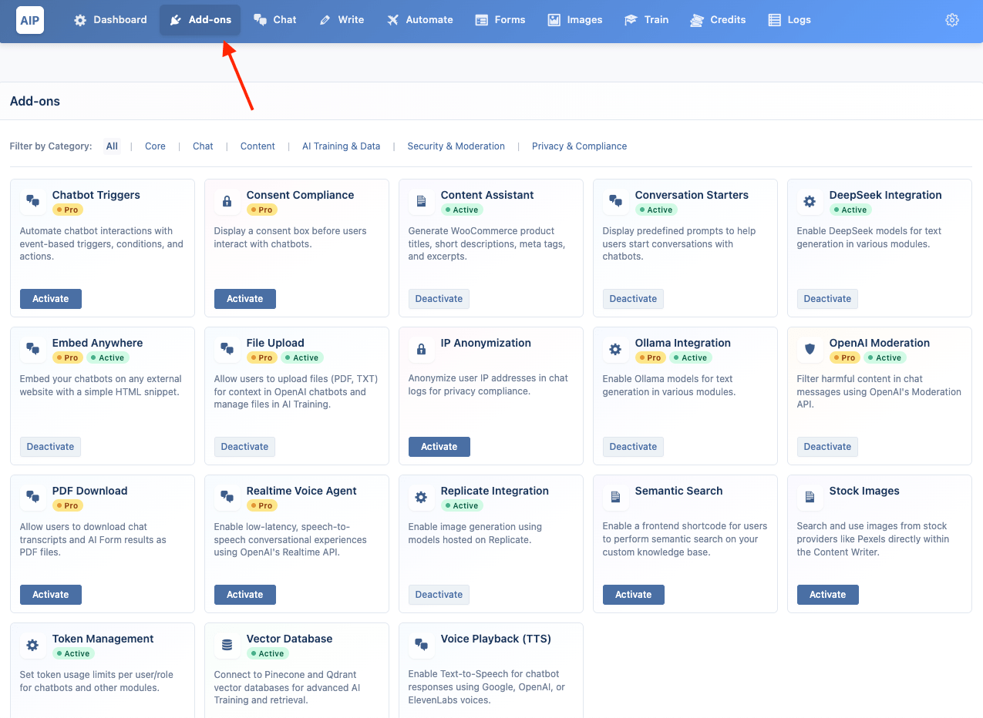The image size is (983, 718).
Task: Click the PDF Download card icon
Action: (32, 497)
